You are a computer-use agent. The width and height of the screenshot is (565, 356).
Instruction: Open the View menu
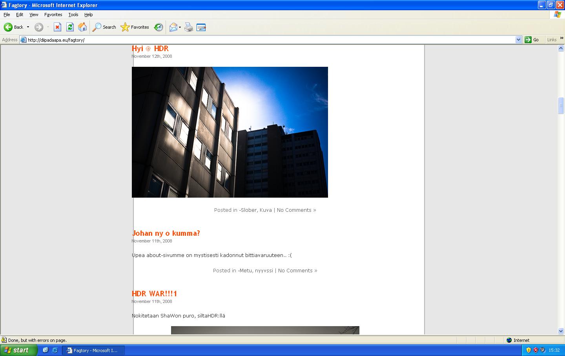point(34,15)
